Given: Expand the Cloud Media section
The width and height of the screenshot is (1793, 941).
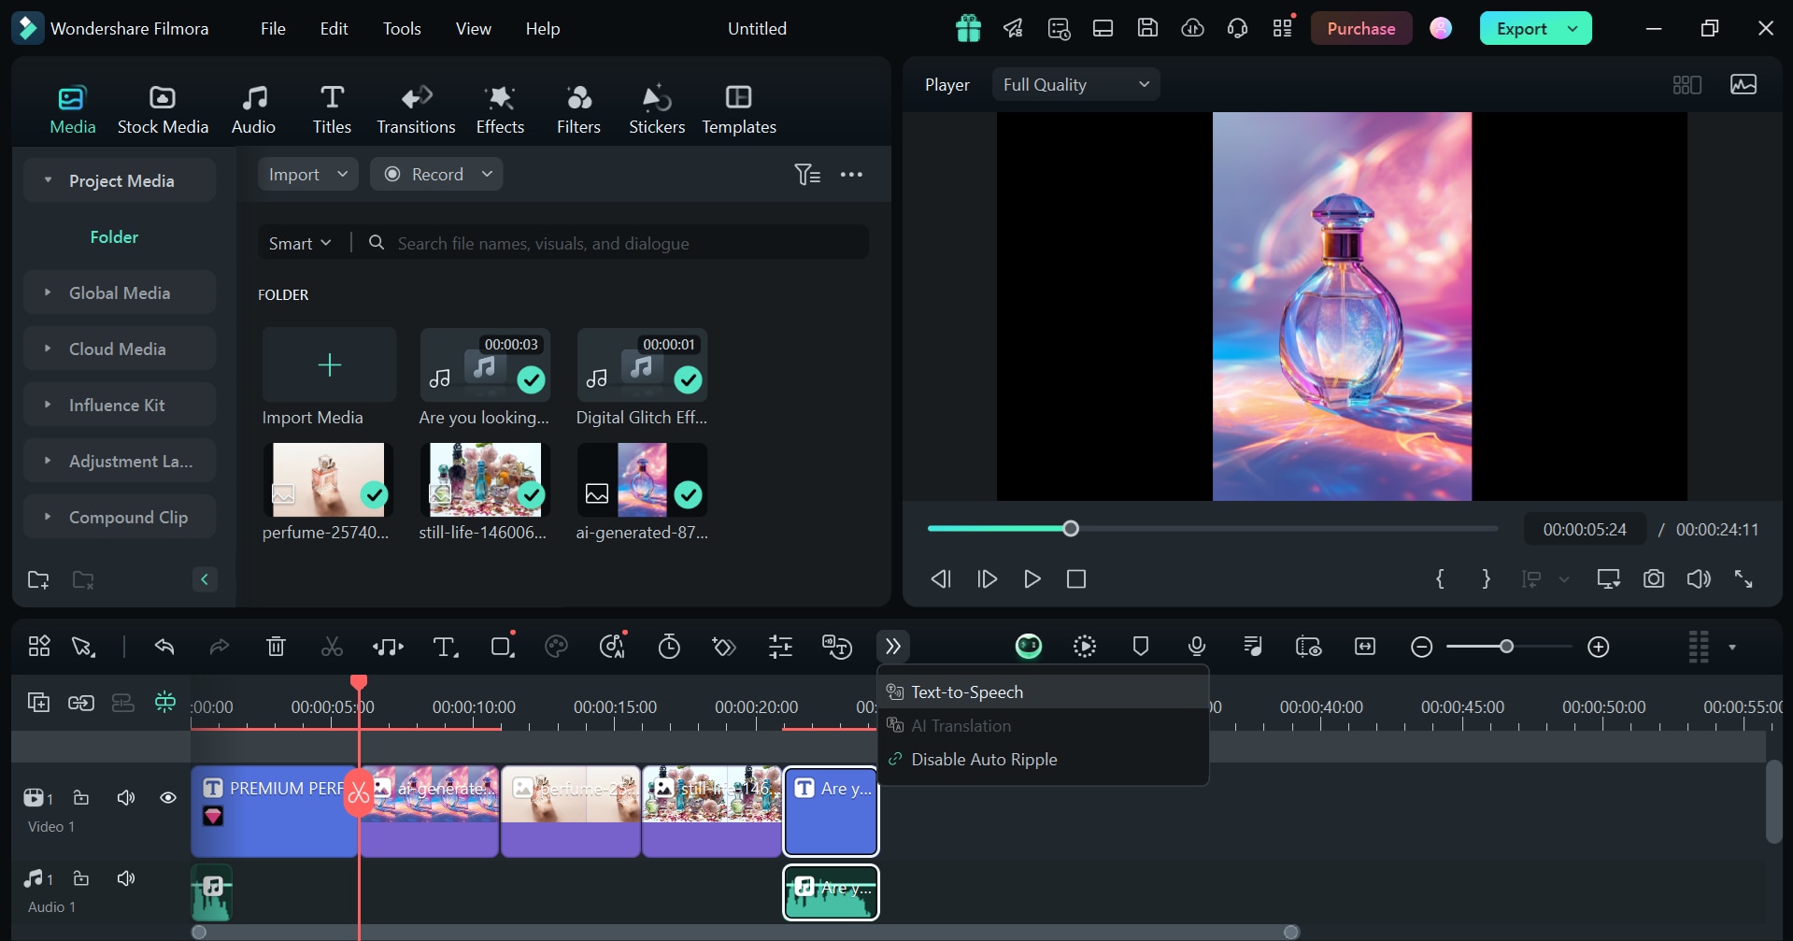Looking at the screenshot, I should 48,349.
